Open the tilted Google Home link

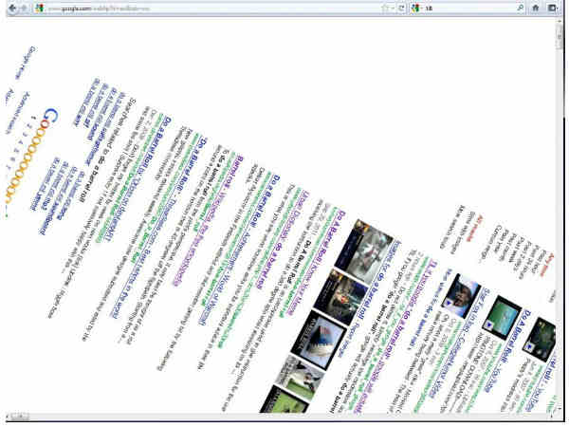pos(26,63)
